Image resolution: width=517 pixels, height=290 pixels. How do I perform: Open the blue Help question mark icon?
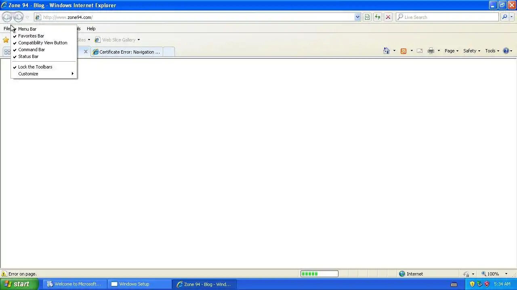tap(506, 51)
